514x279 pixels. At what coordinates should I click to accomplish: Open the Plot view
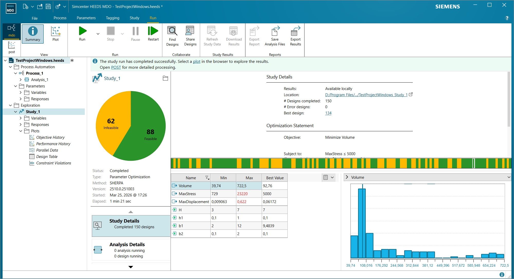click(x=55, y=34)
